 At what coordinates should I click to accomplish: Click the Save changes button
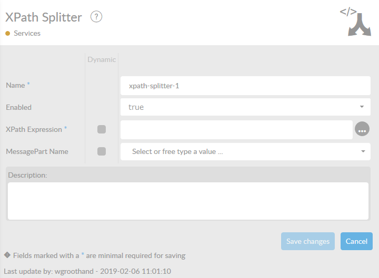pos(308,241)
